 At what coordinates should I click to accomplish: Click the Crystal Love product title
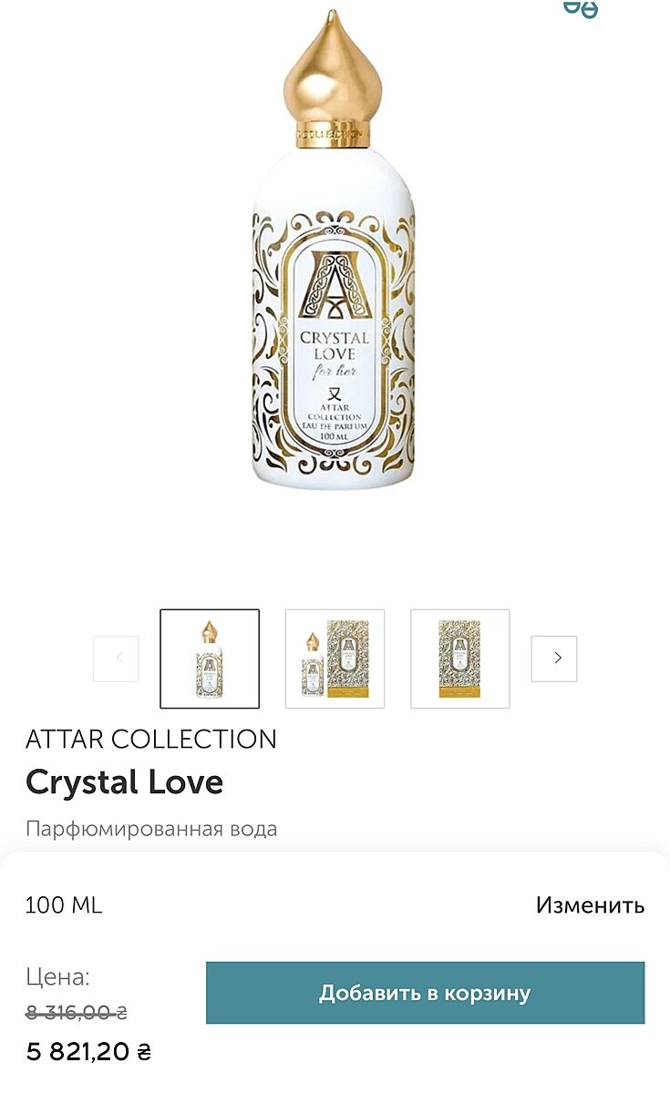(x=125, y=782)
